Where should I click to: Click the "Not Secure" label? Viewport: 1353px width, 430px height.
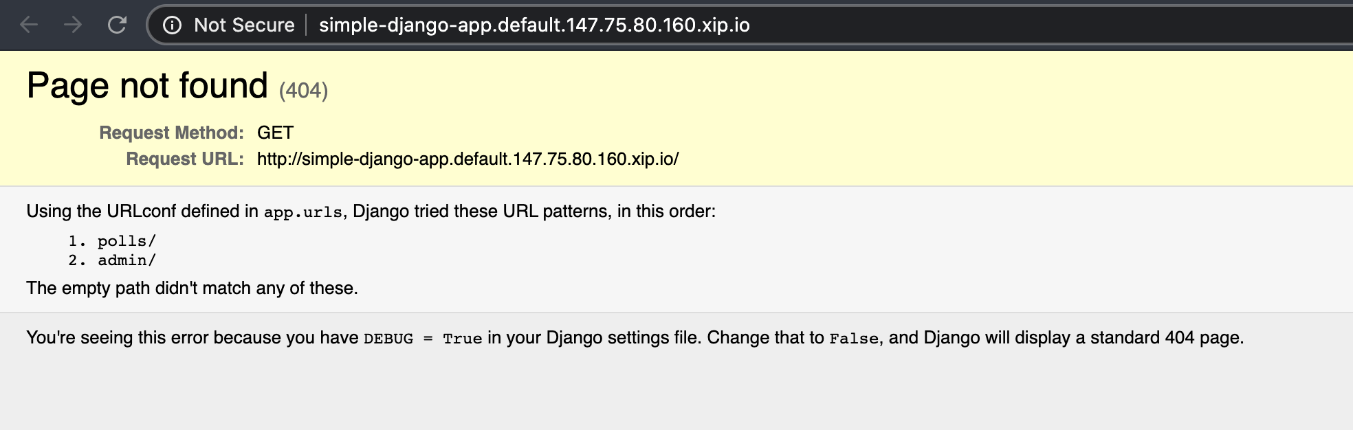click(x=244, y=25)
